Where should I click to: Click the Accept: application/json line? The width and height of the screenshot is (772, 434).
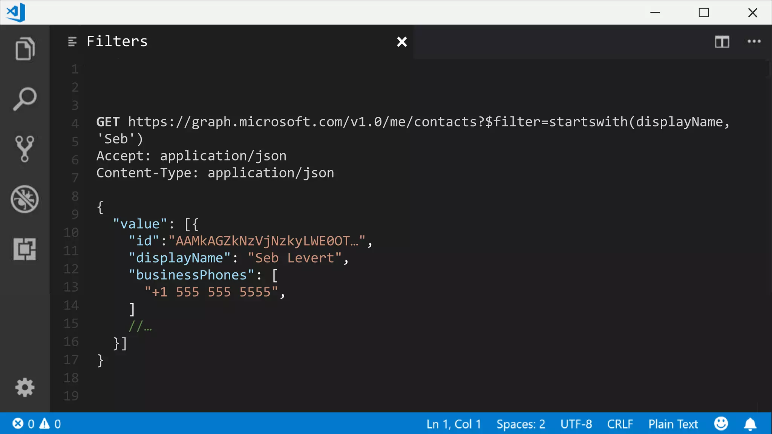pyautogui.click(x=191, y=156)
